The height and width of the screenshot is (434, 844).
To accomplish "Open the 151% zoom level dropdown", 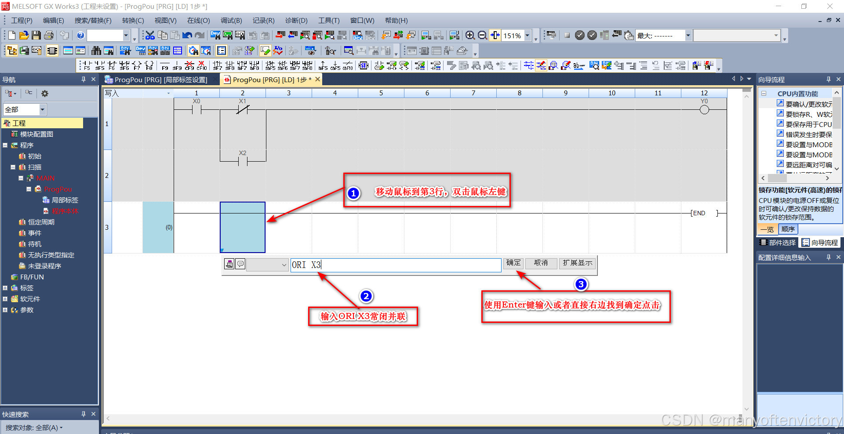I will (x=527, y=36).
